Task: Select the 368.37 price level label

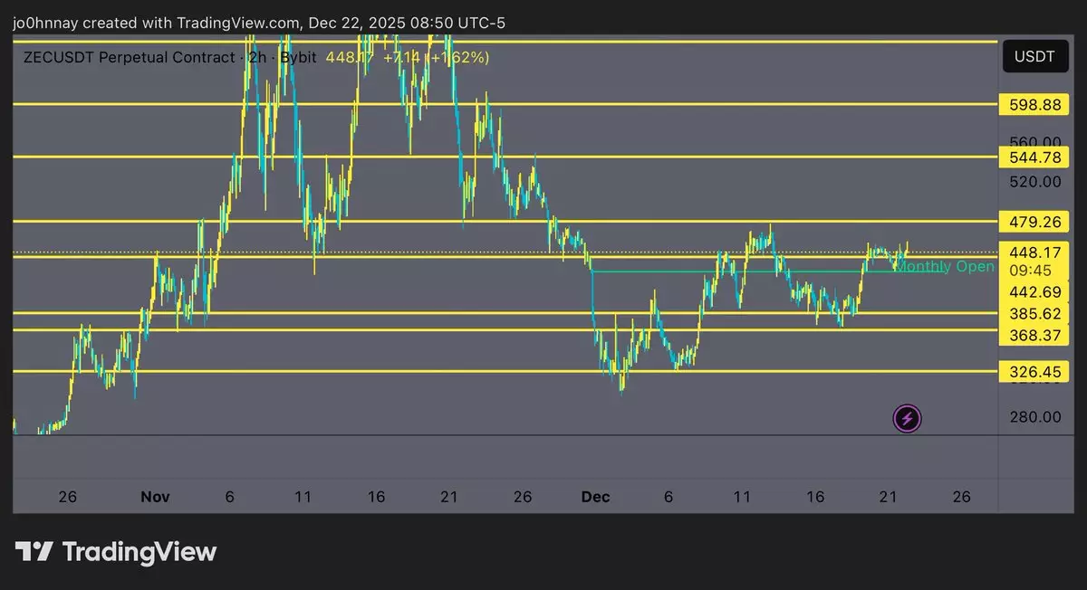Action: (1034, 336)
